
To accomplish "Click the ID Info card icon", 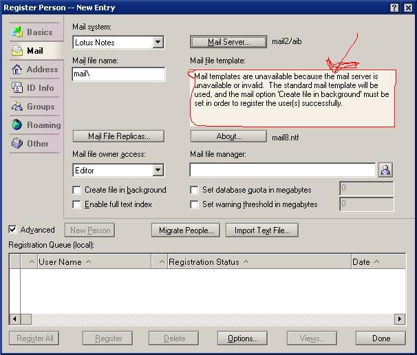I will point(17,87).
